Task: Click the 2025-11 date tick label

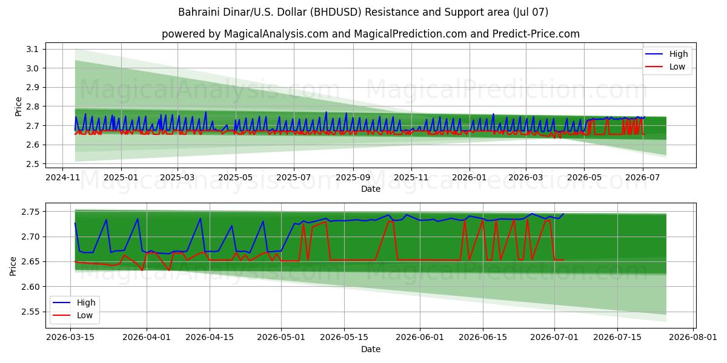Action: pos(411,178)
